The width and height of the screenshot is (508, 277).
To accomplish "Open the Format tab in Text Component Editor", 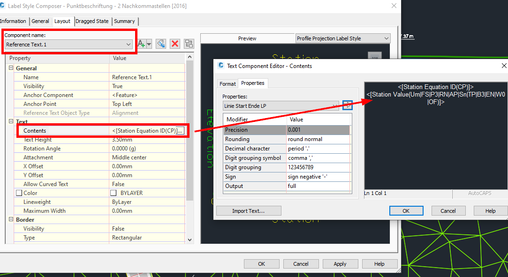I will click(228, 83).
